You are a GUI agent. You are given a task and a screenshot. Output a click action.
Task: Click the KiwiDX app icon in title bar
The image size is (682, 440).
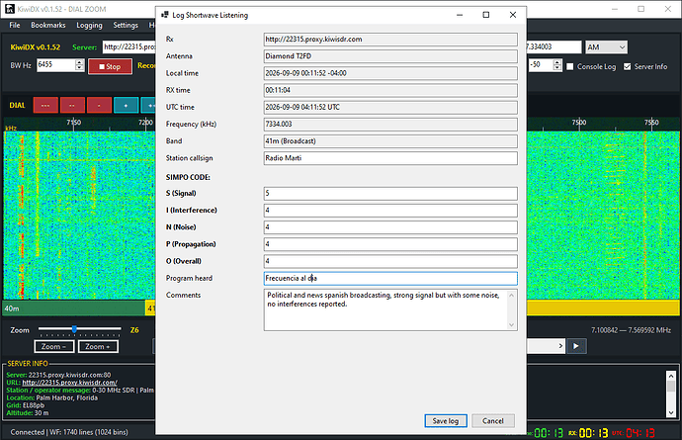coord(9,9)
